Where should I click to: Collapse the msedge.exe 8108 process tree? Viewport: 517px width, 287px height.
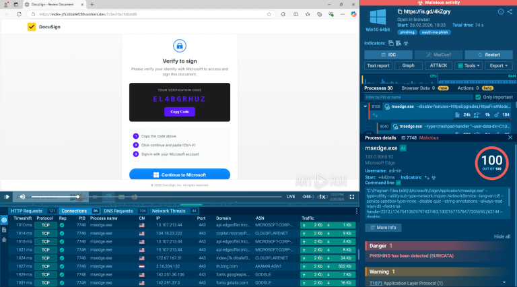(365, 106)
